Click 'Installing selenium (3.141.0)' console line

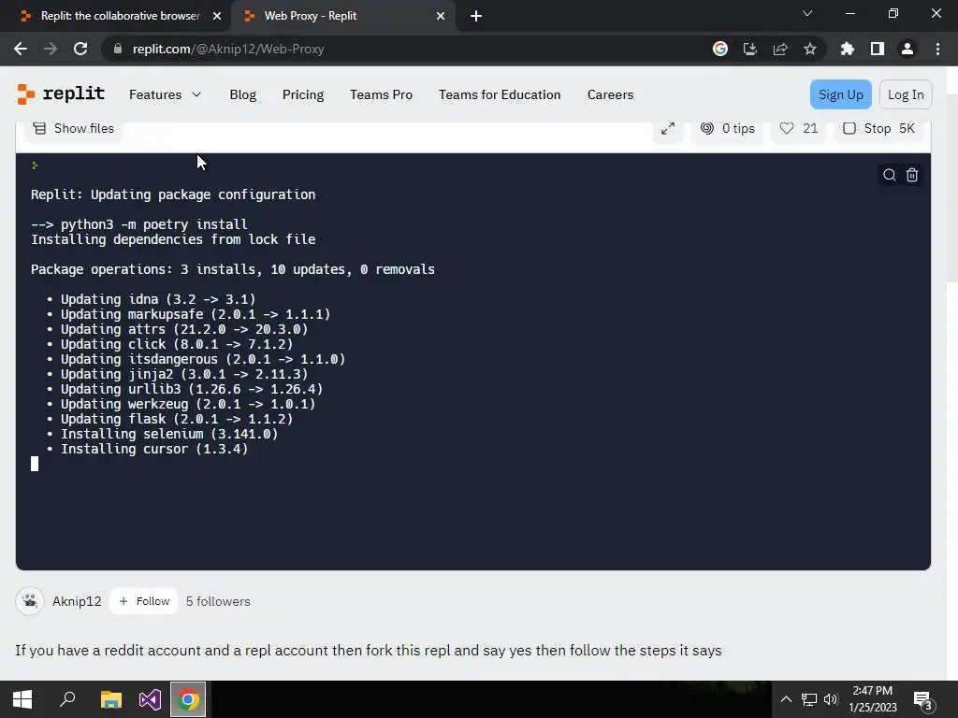pyautogui.click(x=168, y=434)
